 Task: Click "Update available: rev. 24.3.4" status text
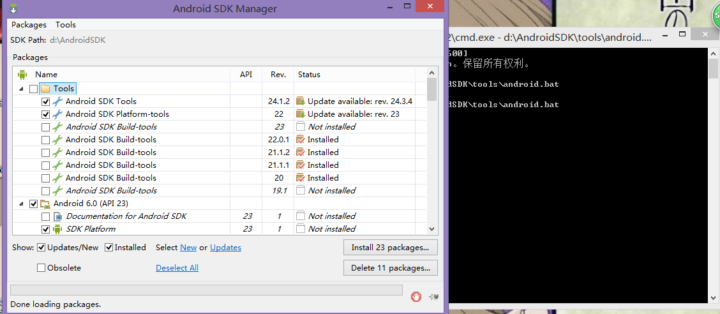pos(360,101)
